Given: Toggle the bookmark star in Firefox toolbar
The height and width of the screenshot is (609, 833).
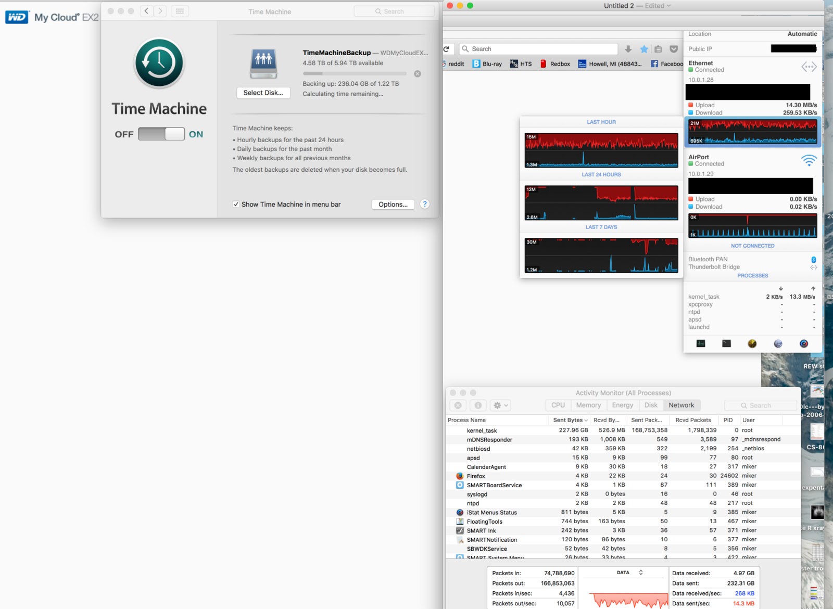Looking at the screenshot, I should click(x=644, y=48).
